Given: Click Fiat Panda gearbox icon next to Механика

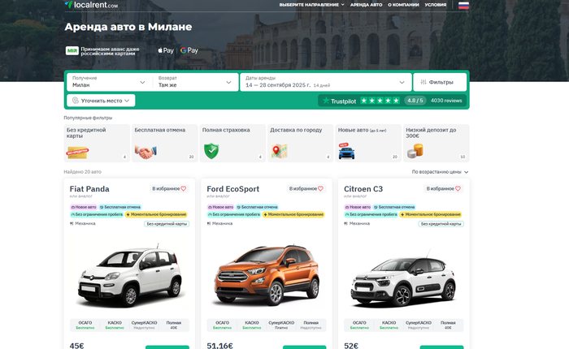Looking at the screenshot, I should (x=72, y=224).
